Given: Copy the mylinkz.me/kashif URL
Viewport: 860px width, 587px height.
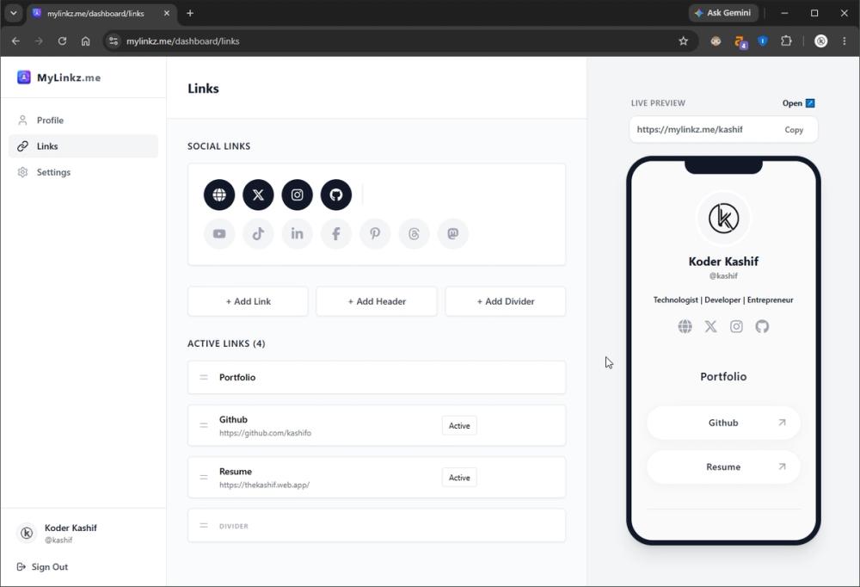Looking at the screenshot, I should pyautogui.click(x=794, y=130).
